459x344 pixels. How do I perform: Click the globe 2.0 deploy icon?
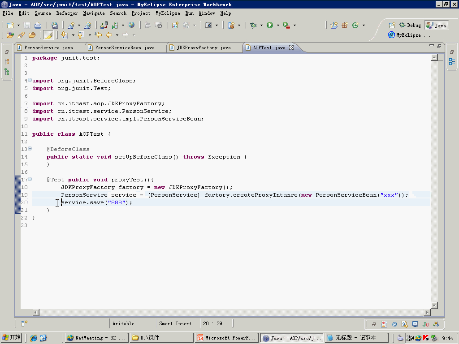tap(54, 25)
